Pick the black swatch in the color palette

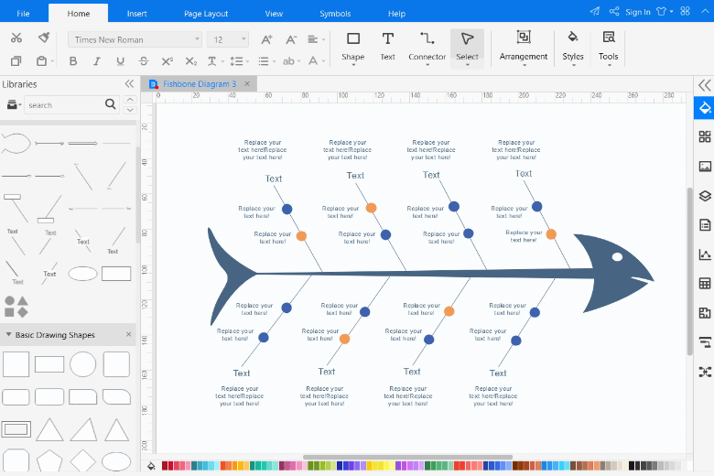point(632,466)
